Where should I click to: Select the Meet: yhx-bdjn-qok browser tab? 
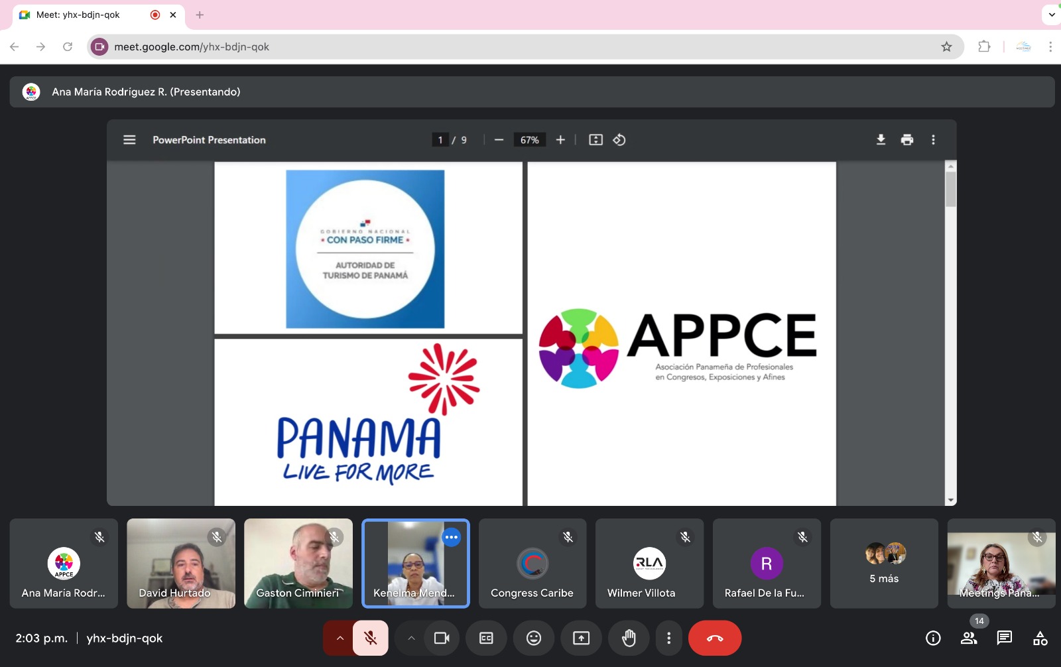coord(98,15)
